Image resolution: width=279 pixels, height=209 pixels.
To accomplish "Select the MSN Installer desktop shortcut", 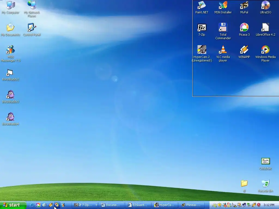I will click(223, 7).
